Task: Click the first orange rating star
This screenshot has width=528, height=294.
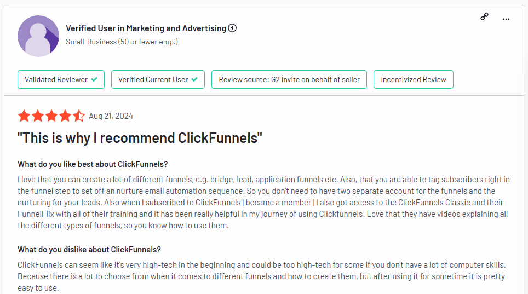Action: (24, 116)
